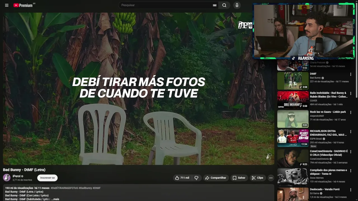Click the 'Novo' badge on RICHARLISON video
This screenshot has height=201, width=358.
coord(313,146)
